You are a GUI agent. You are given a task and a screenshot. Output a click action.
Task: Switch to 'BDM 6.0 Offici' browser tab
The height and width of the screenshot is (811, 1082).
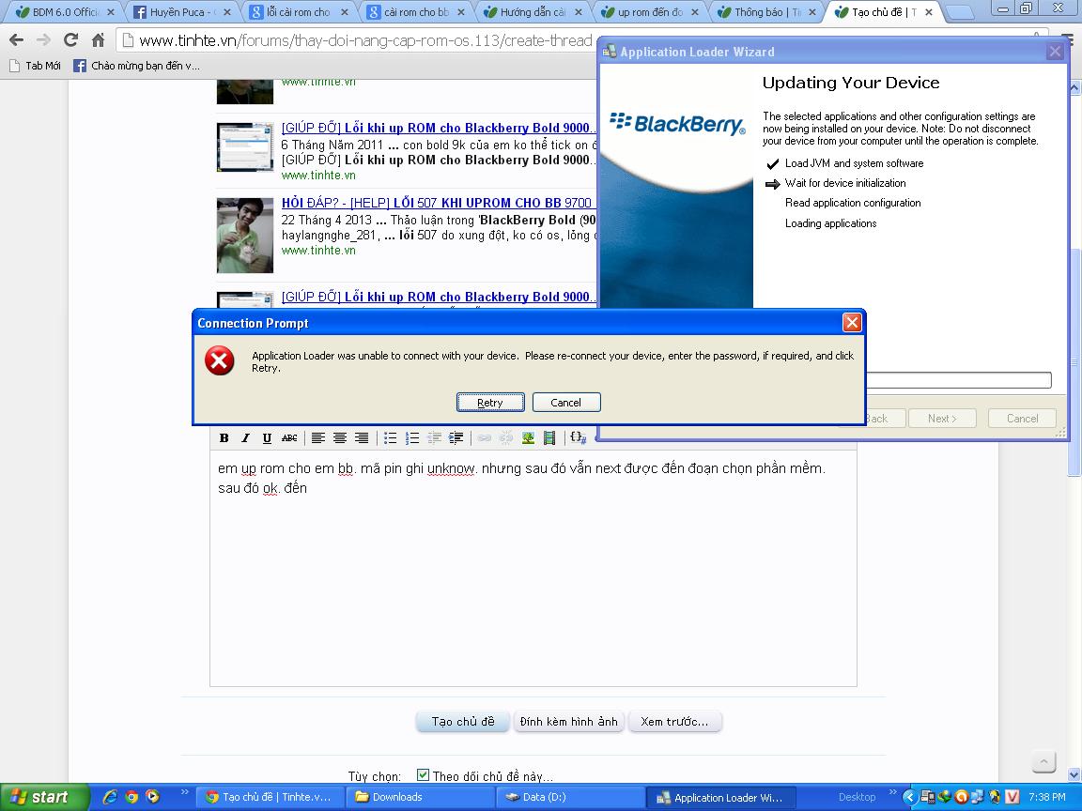(64, 11)
